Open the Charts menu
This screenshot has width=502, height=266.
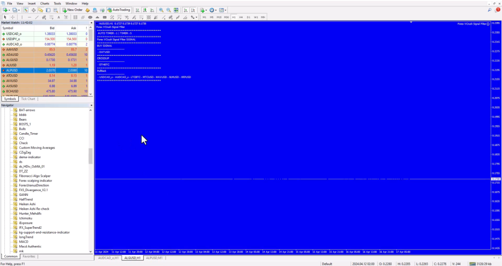[x=45, y=3]
